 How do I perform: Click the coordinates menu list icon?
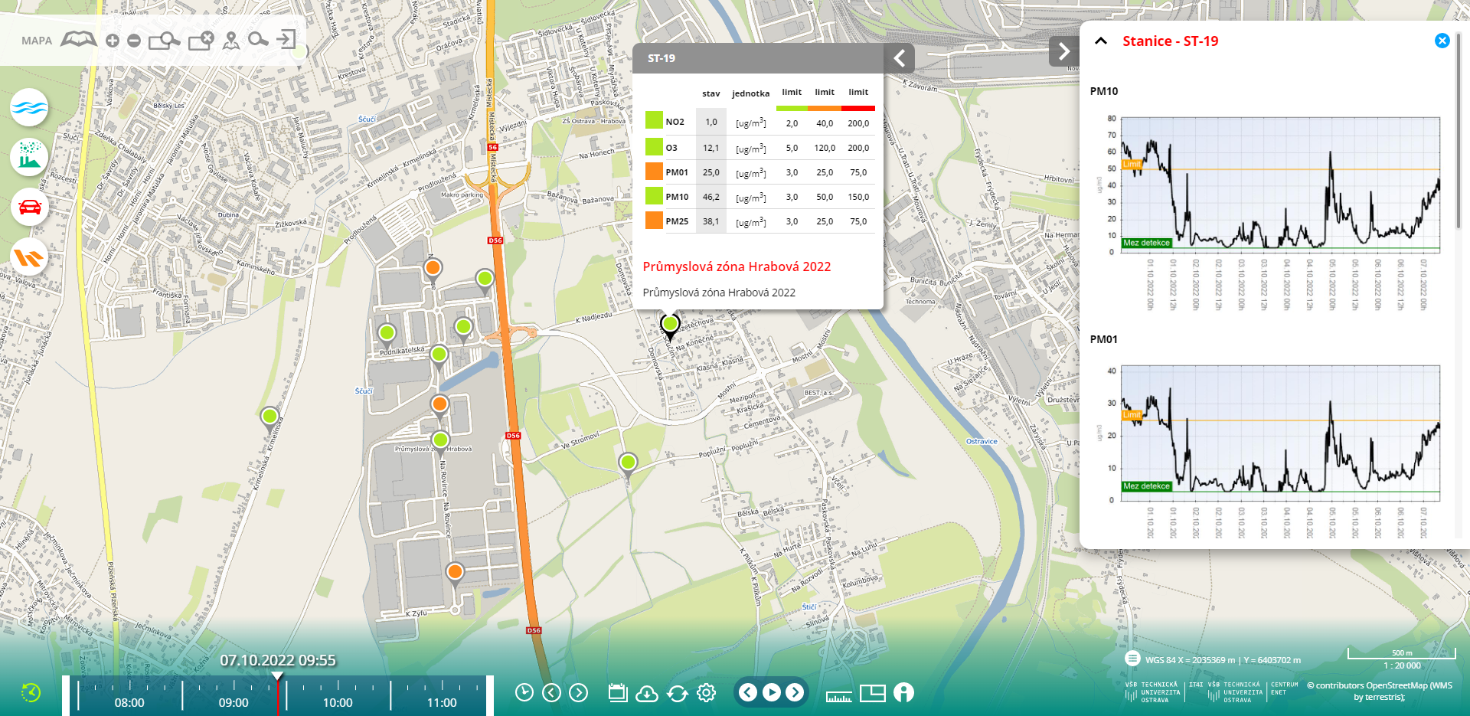(1132, 659)
